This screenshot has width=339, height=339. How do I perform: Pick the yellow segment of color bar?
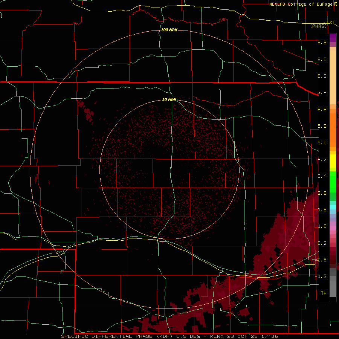click(333, 161)
